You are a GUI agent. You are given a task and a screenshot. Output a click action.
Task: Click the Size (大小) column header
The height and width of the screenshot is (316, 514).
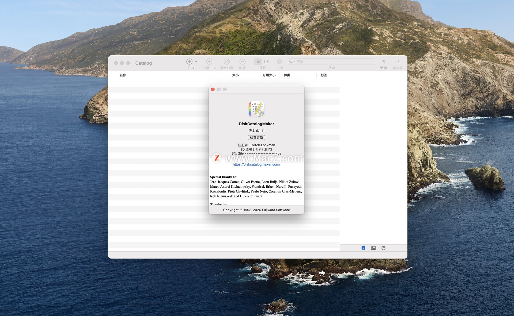pos(235,75)
